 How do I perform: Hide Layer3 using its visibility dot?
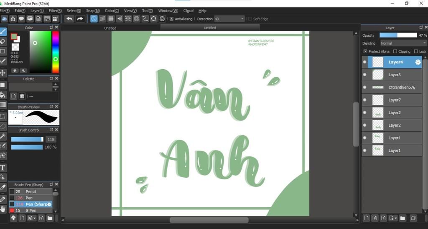click(x=364, y=75)
